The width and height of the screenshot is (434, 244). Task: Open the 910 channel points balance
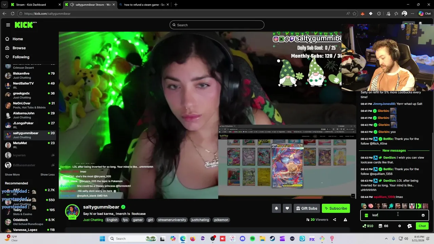[368, 226]
